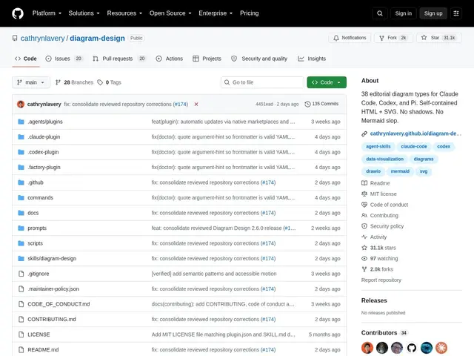Open the GitHub home logo
The height and width of the screenshot is (356, 474).
tap(18, 13)
